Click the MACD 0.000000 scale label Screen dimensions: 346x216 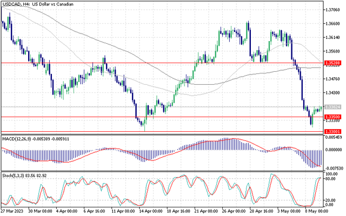(334, 150)
